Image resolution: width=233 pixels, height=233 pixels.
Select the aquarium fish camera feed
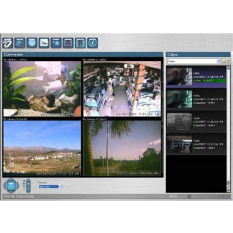click(x=42, y=88)
